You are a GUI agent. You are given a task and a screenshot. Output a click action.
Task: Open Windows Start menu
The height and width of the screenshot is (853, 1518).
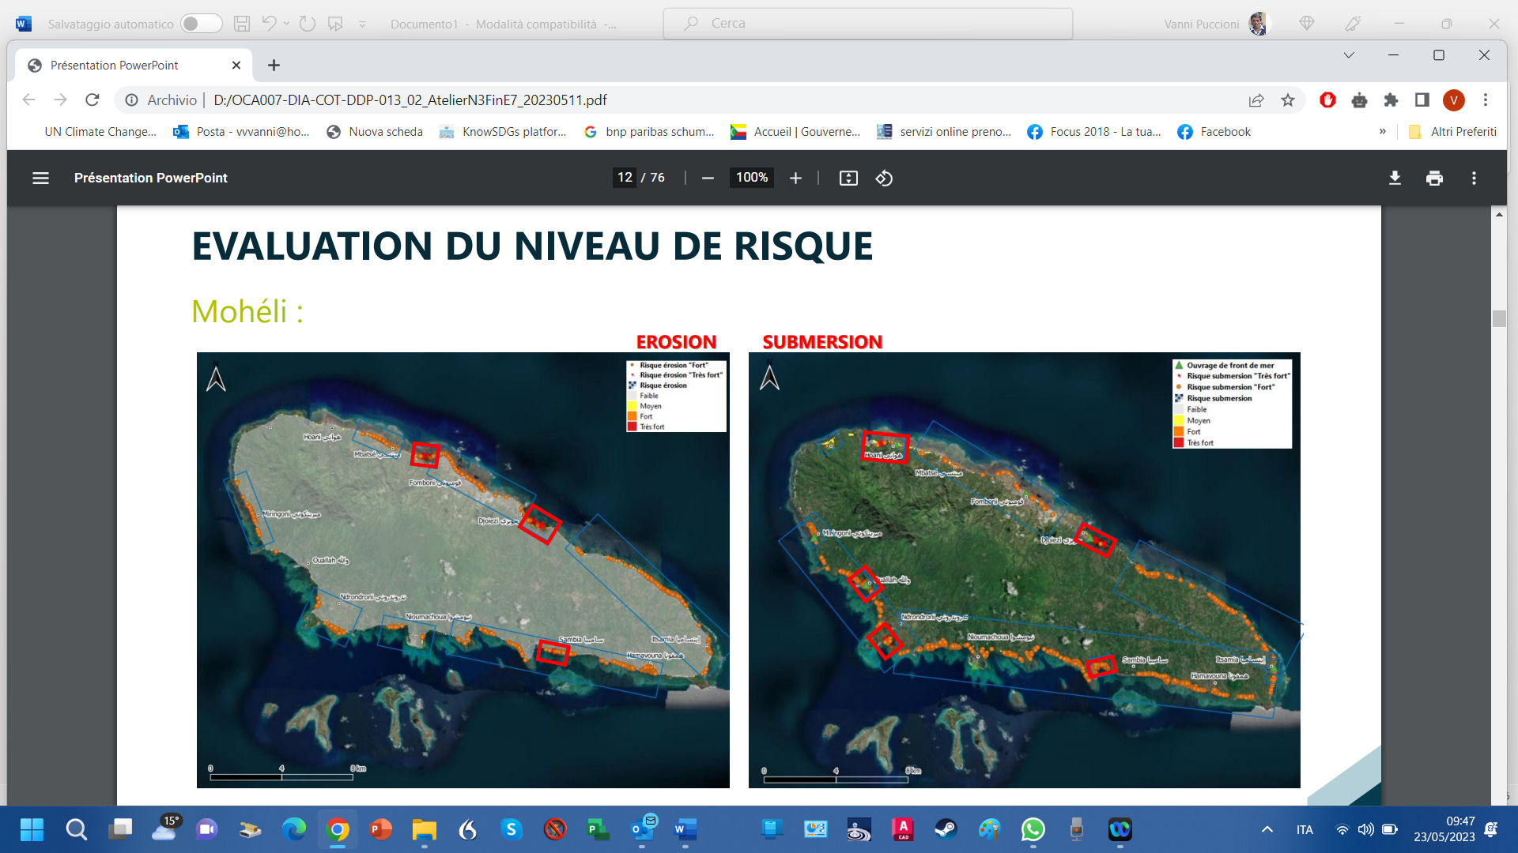(32, 829)
